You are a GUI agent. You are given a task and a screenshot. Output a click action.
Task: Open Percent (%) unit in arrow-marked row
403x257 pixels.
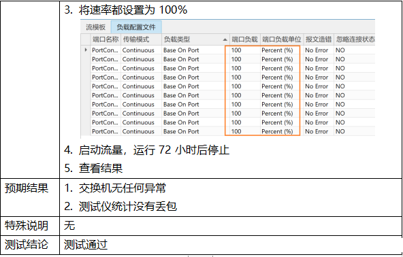(277, 50)
